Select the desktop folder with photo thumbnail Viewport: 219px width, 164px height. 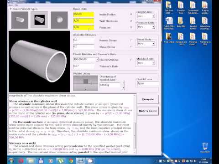pyautogui.click(x=169, y=38)
